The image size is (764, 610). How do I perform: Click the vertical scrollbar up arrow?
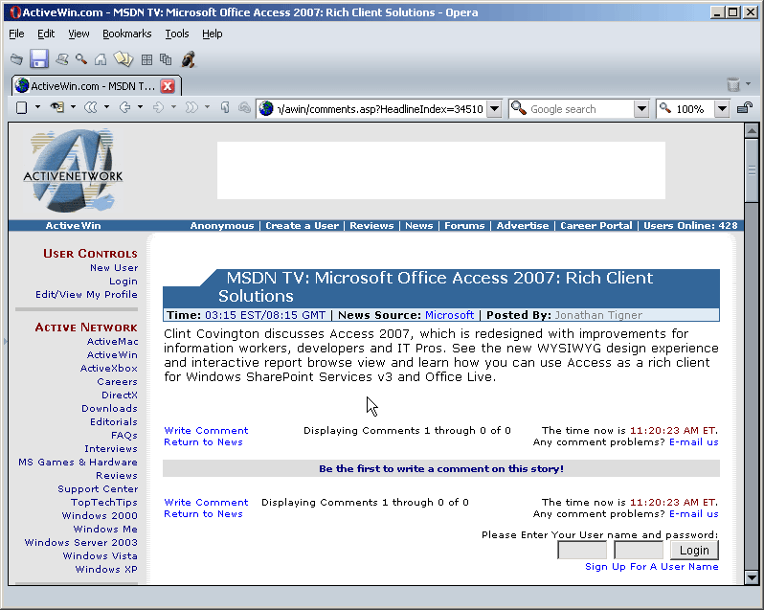click(x=752, y=130)
